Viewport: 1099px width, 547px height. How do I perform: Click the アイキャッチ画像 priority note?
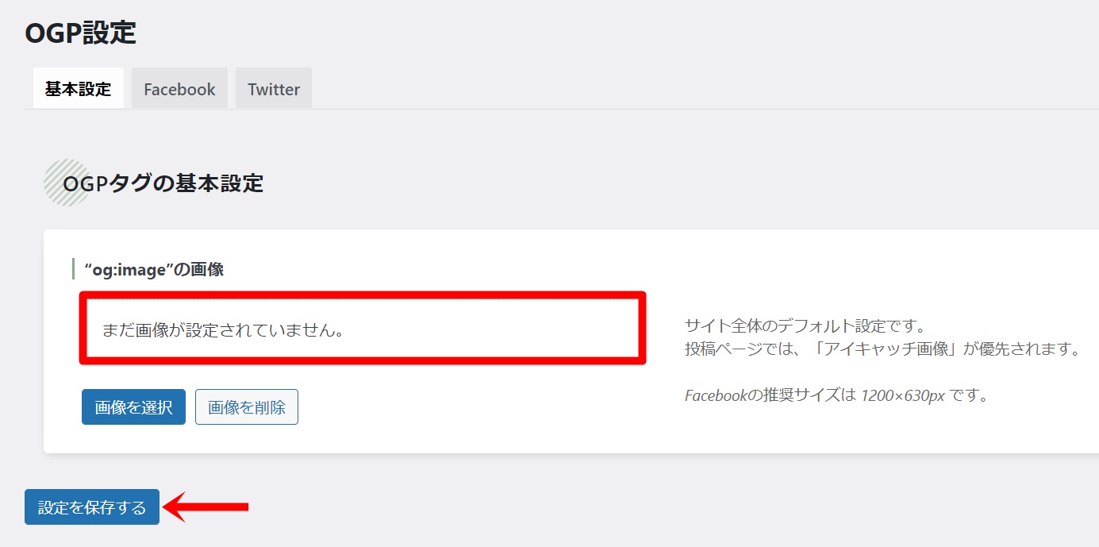[x=882, y=349]
